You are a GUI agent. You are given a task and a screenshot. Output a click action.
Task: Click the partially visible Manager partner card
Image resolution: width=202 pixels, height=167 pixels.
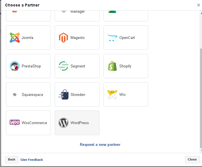click(77, 16)
